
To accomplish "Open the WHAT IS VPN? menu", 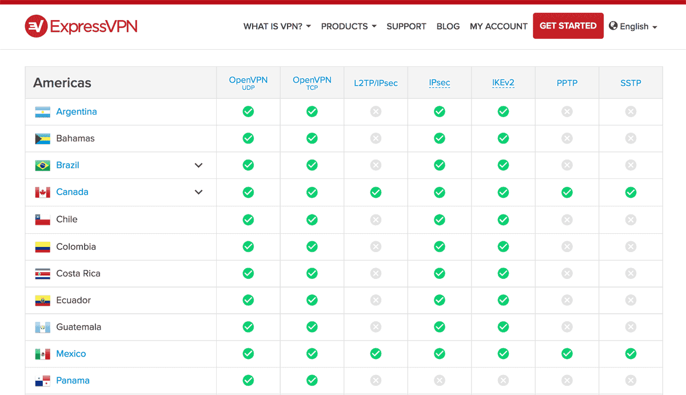I will pyautogui.click(x=277, y=26).
